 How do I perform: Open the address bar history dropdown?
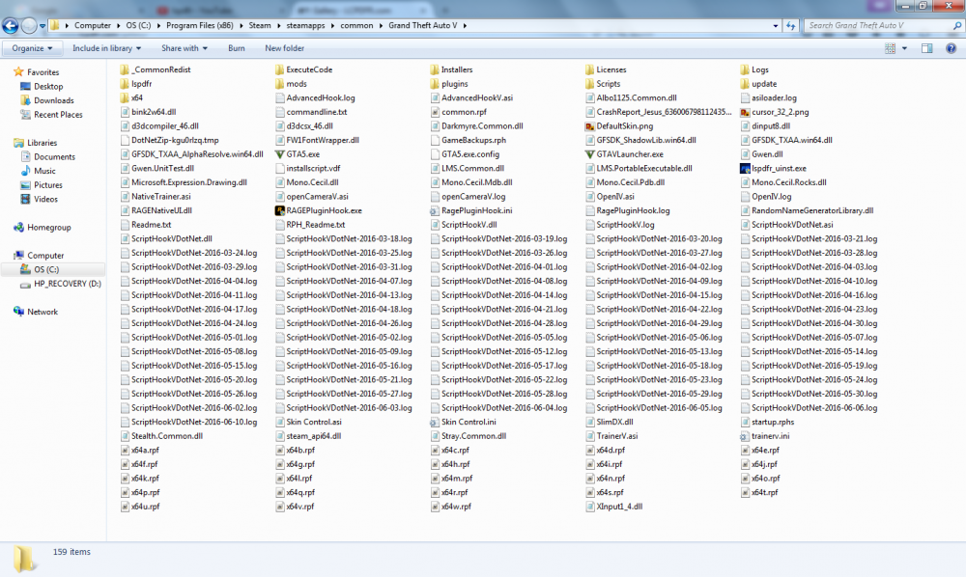pos(776,26)
